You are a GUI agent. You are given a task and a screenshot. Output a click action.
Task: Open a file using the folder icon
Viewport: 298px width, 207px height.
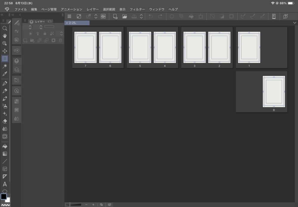125,16
